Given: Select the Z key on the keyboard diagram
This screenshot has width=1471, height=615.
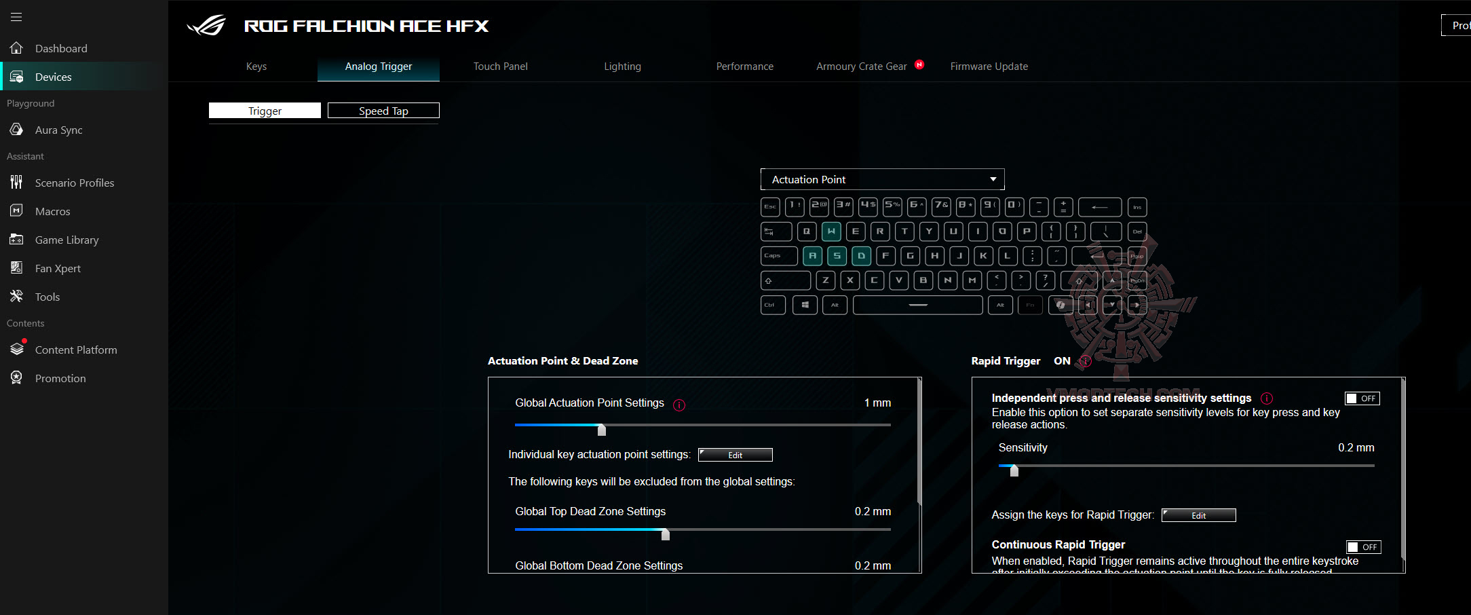Looking at the screenshot, I should [826, 280].
